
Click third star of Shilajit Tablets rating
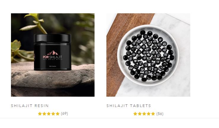tap(144, 114)
